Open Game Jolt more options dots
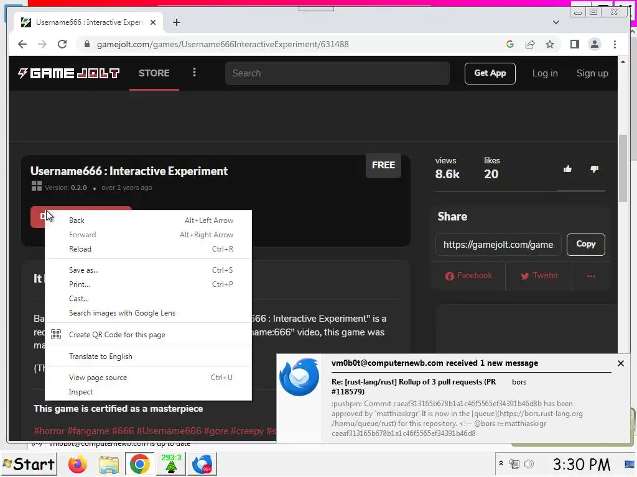637x477 pixels. tap(194, 72)
